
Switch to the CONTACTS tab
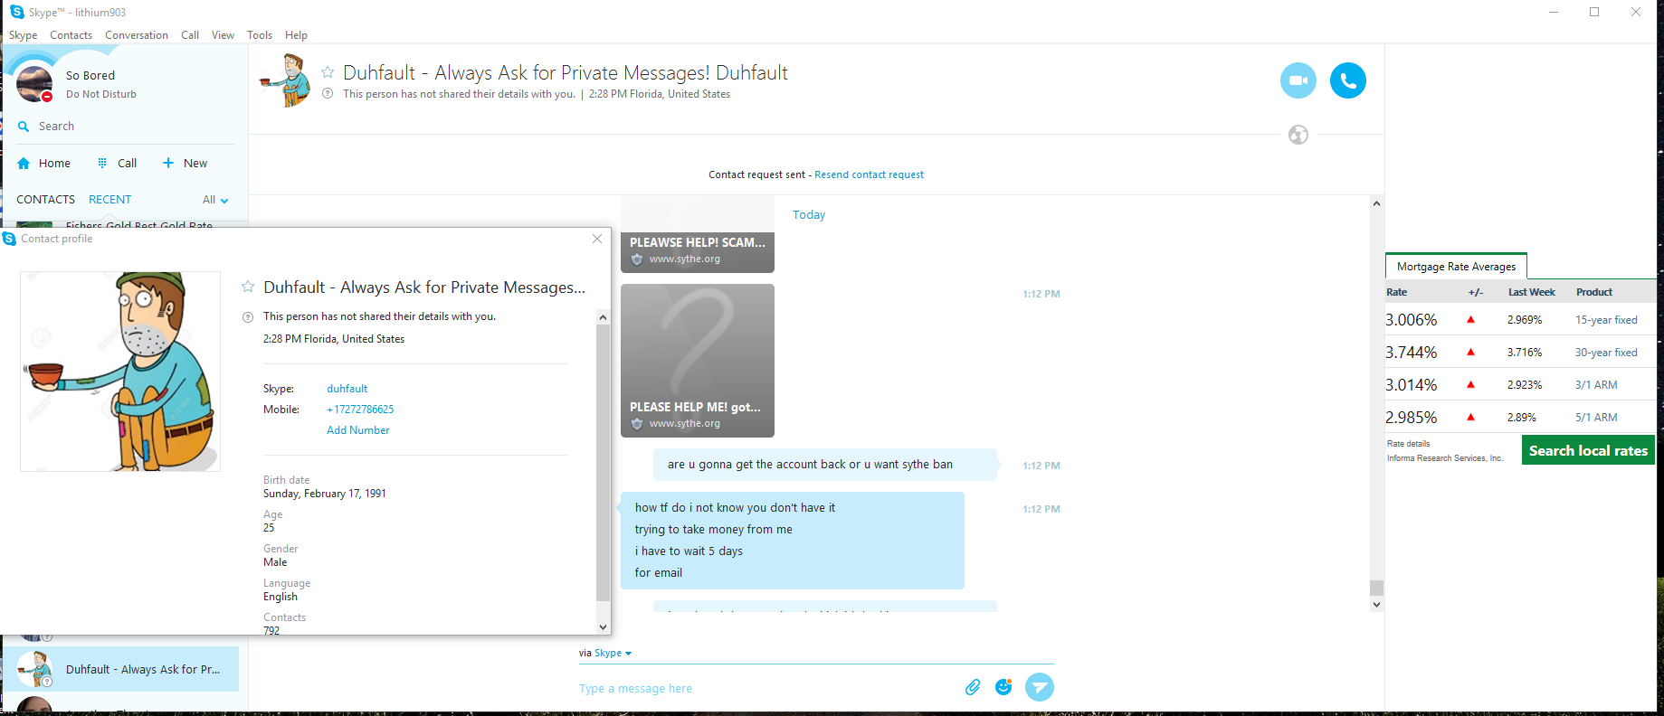(x=45, y=200)
